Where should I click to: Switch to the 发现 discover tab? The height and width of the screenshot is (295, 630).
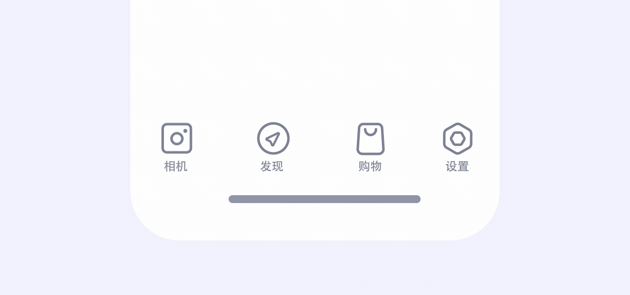coord(273,147)
